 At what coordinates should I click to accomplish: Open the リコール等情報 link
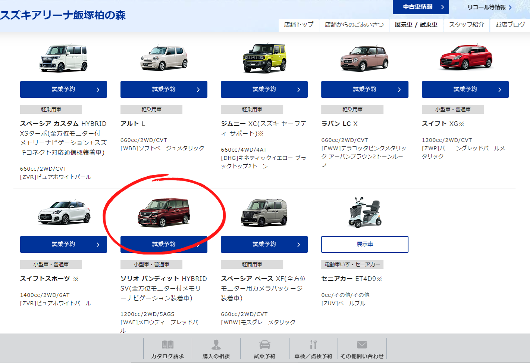point(489,7)
